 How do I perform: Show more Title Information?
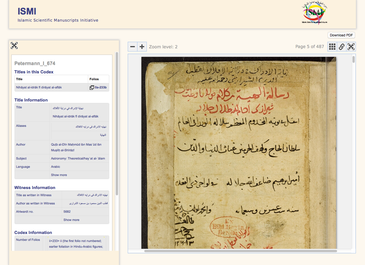59,175
